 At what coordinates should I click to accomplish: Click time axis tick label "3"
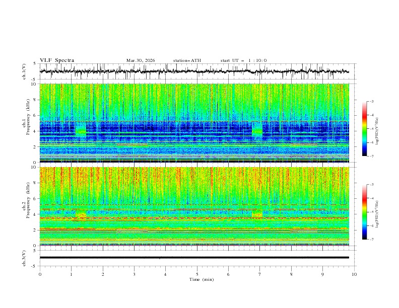pos(134,274)
